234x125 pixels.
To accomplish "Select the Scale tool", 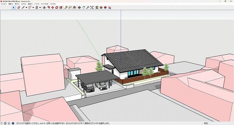I will click(61, 8).
